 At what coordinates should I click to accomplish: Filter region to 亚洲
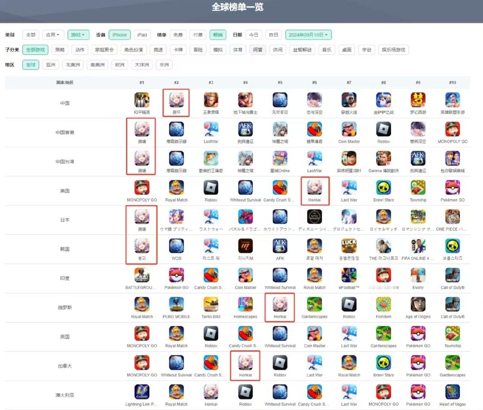[x=51, y=65]
